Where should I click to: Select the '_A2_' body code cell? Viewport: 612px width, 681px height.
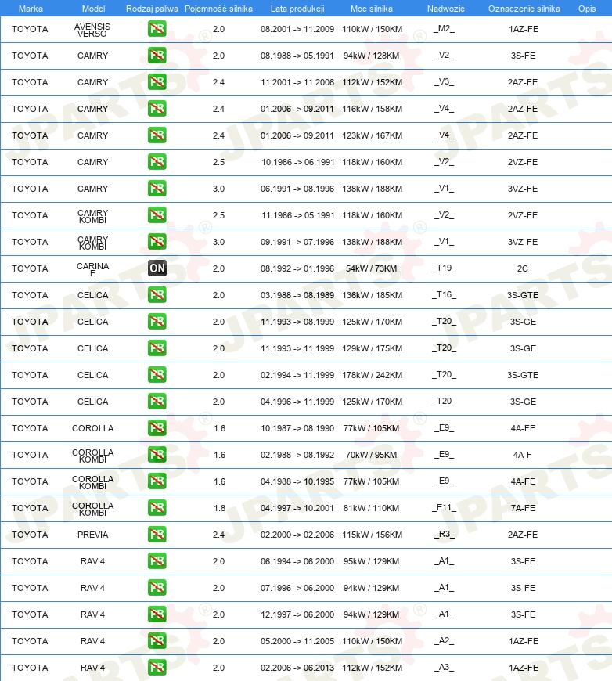[444, 640]
